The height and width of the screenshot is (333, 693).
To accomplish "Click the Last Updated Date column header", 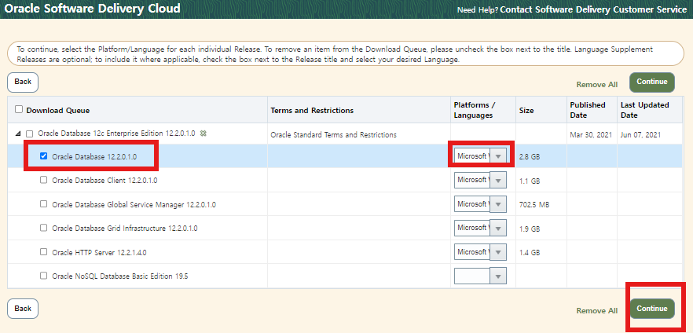I will (645, 110).
